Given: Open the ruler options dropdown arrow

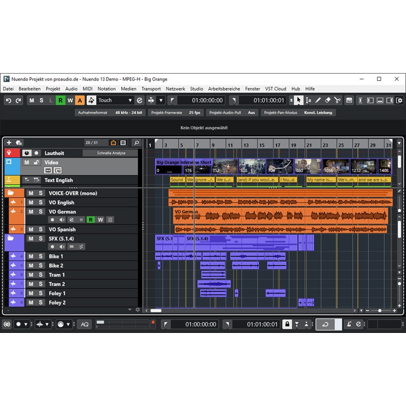Looking at the screenshot, I should pyautogui.click(x=399, y=143).
